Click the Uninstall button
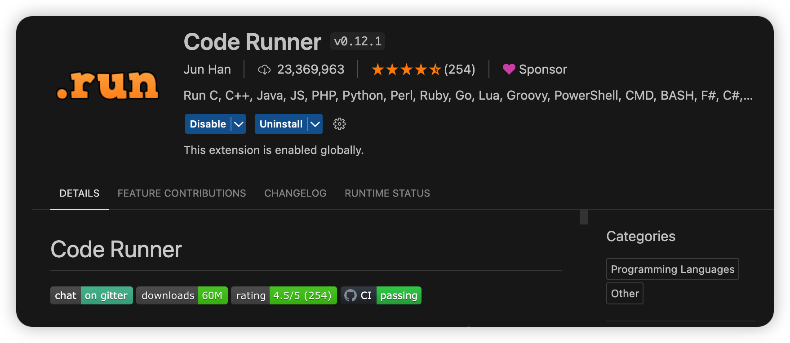The image size is (790, 343). click(281, 124)
